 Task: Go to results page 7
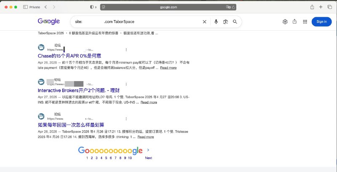click(115, 158)
